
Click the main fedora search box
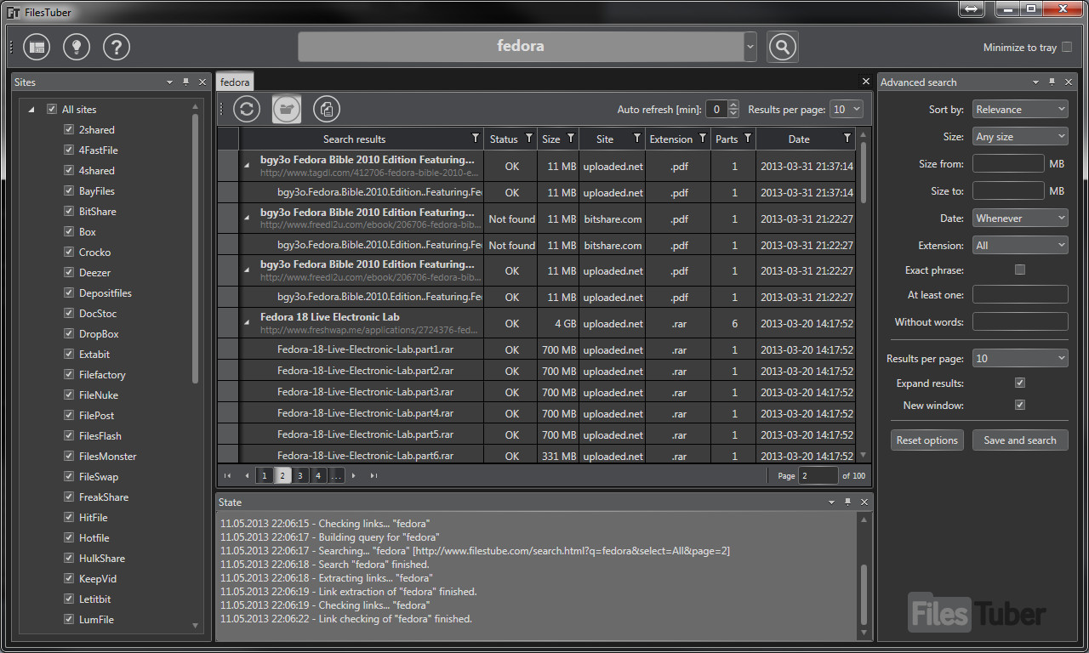pos(521,47)
